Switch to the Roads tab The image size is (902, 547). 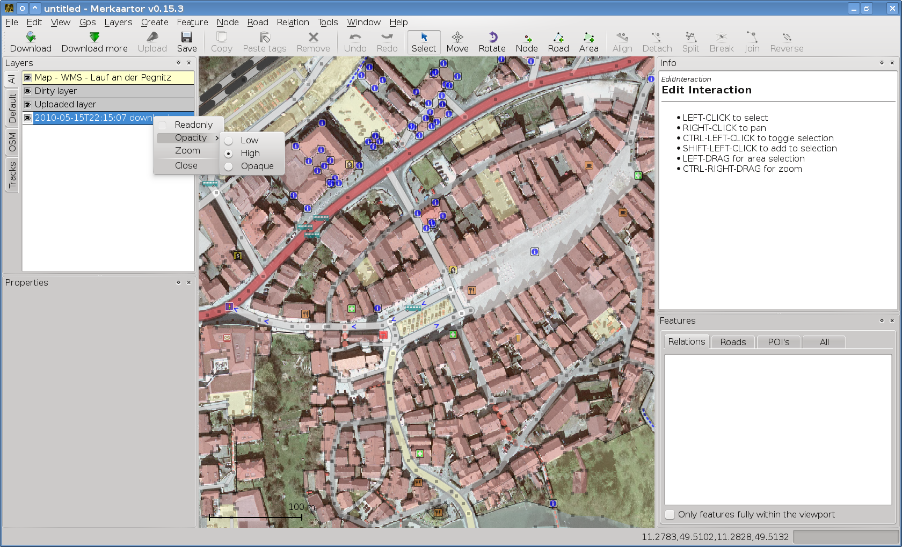pos(733,342)
